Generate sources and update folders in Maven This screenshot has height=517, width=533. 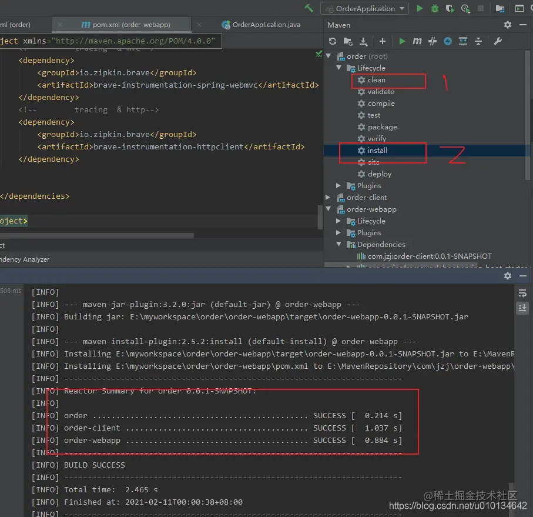[x=348, y=41]
